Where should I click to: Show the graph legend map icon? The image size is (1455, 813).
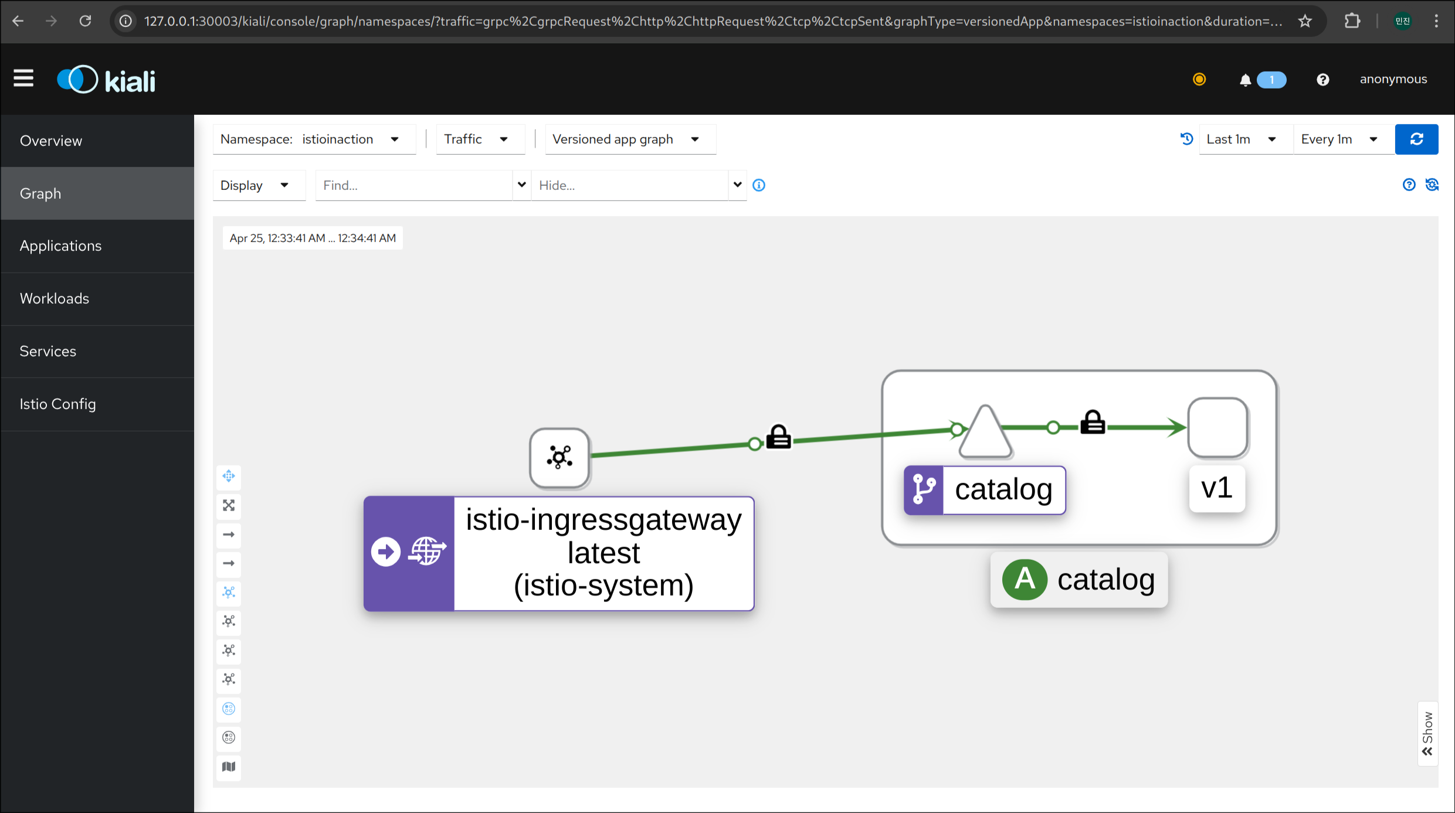point(229,767)
